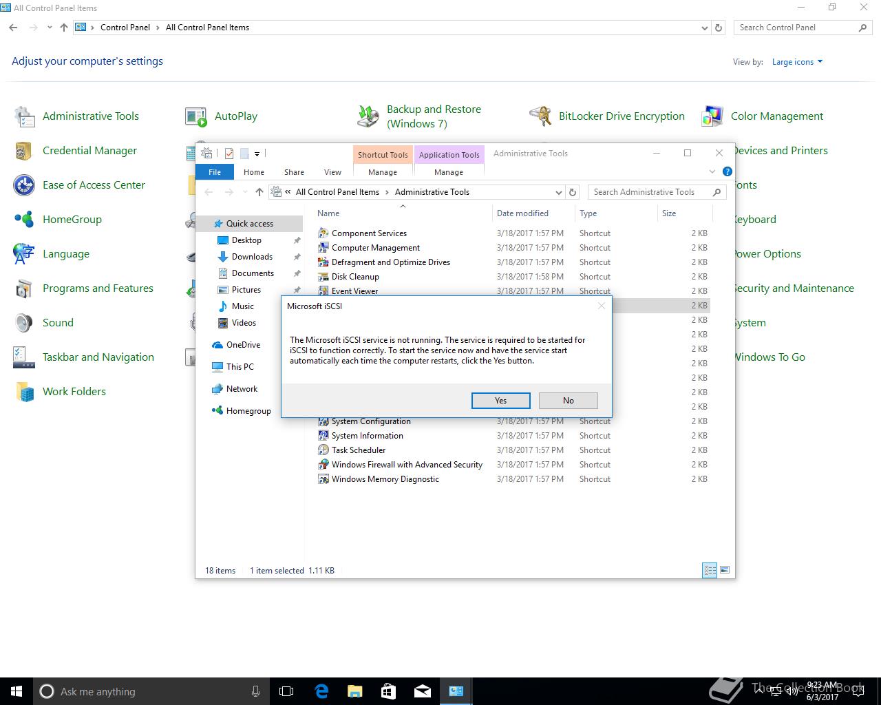
Task: Open the View by Large icons dropdown
Action: point(798,62)
